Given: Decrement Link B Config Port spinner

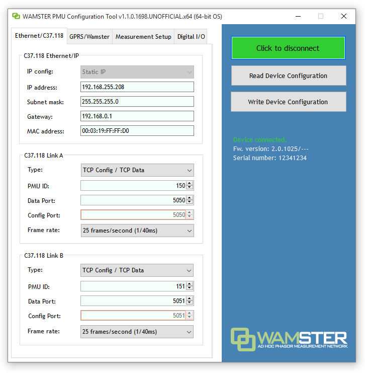Looking at the screenshot, I should [190, 317].
